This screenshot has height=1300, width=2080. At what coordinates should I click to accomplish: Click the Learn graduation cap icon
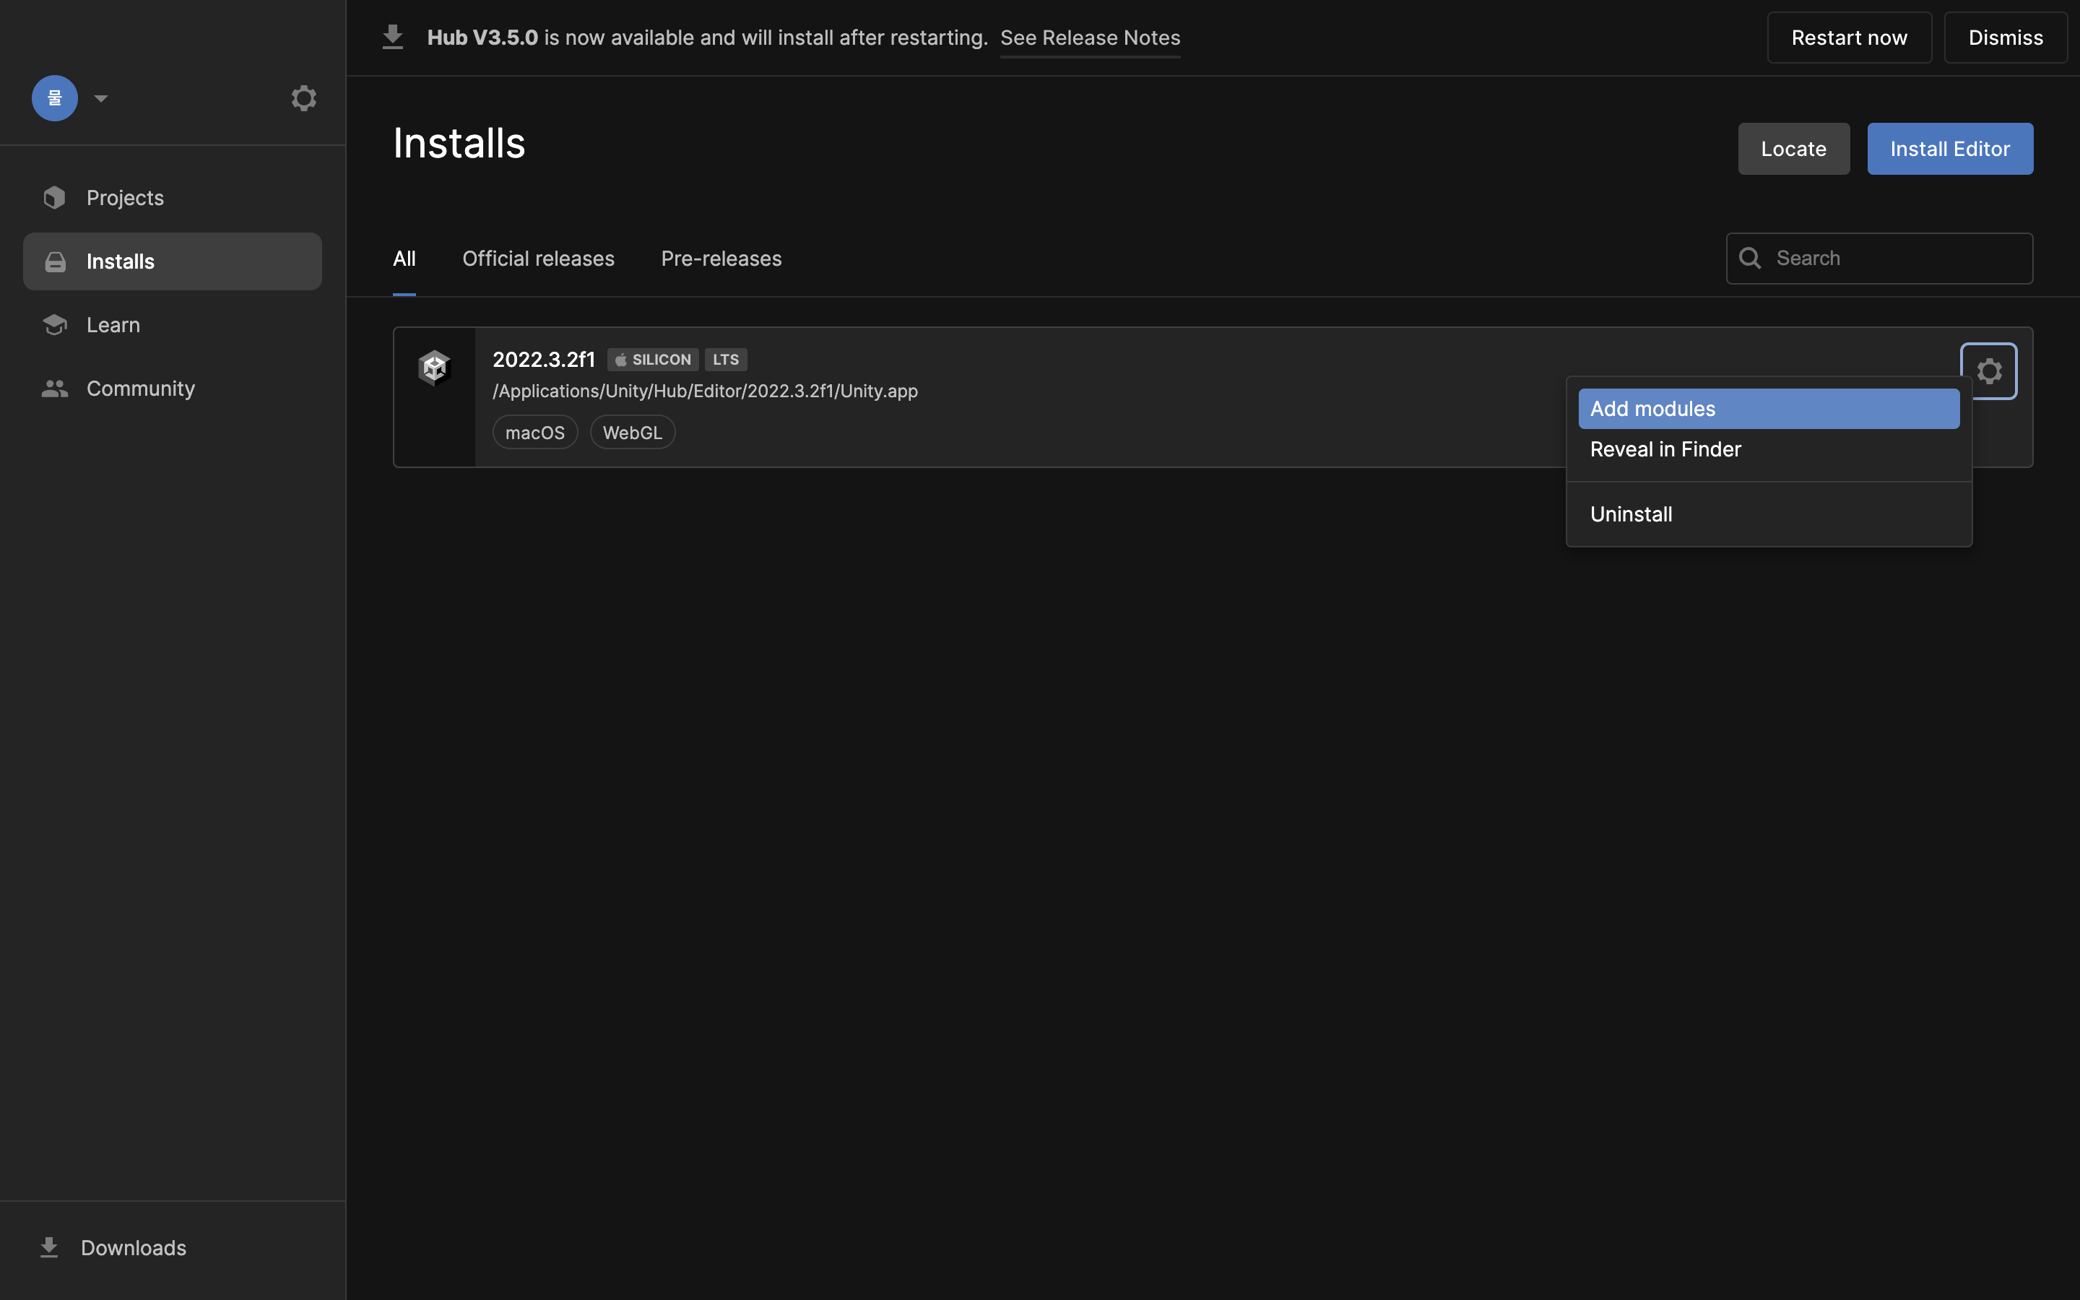click(x=55, y=325)
